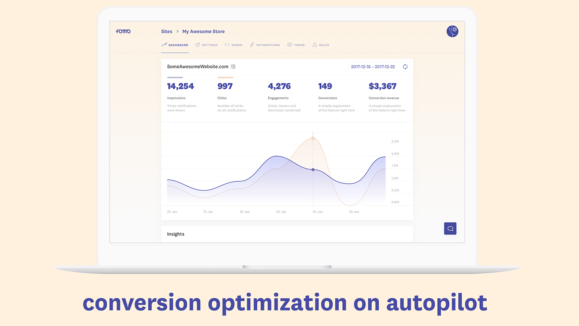Toggle the orange Clicks series indicator
This screenshot has width=579, height=326.
225,78
